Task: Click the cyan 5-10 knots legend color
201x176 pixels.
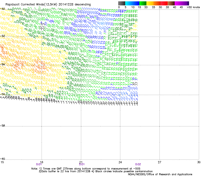Action: pos(129,3)
